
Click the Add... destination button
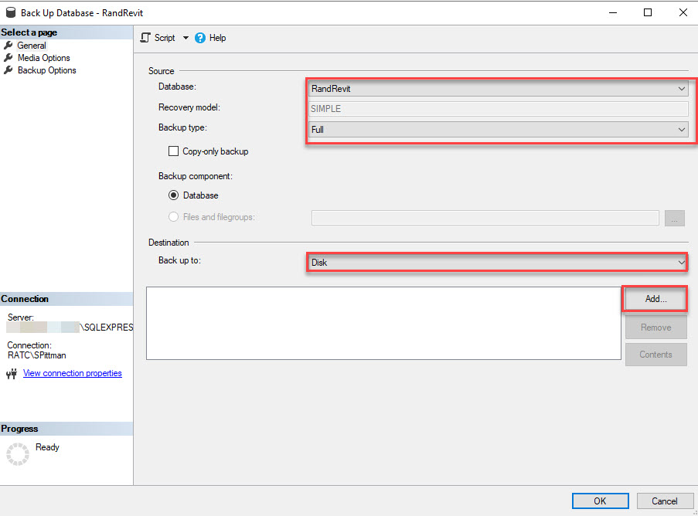pyautogui.click(x=655, y=299)
